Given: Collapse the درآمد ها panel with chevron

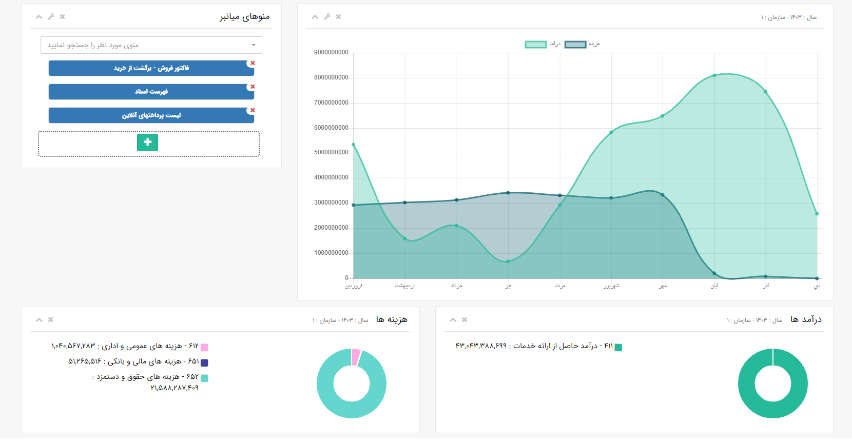Looking at the screenshot, I should coord(453,320).
